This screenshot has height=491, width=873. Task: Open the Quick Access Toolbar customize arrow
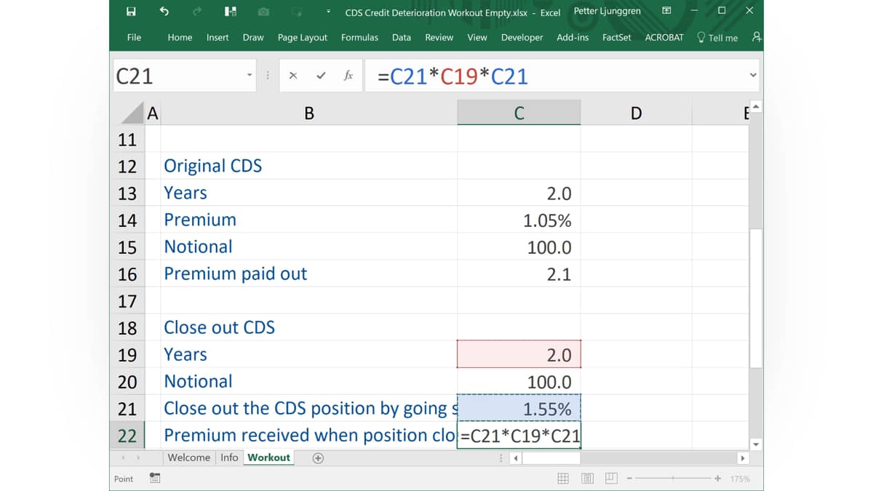pos(329,11)
